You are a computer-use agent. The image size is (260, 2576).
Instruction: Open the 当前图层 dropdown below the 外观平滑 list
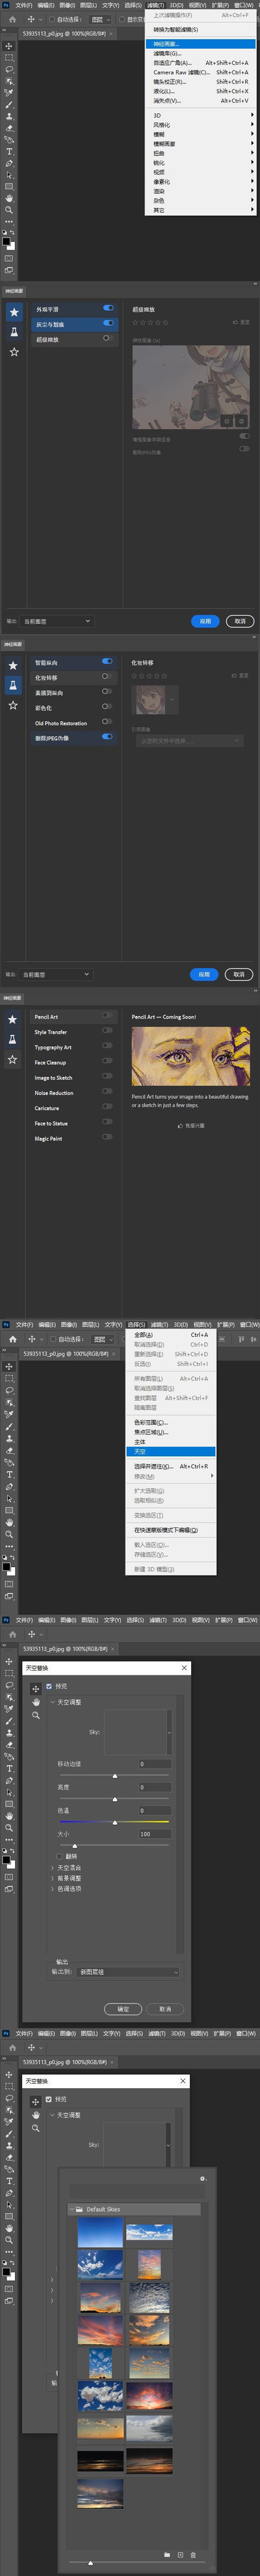click(58, 621)
